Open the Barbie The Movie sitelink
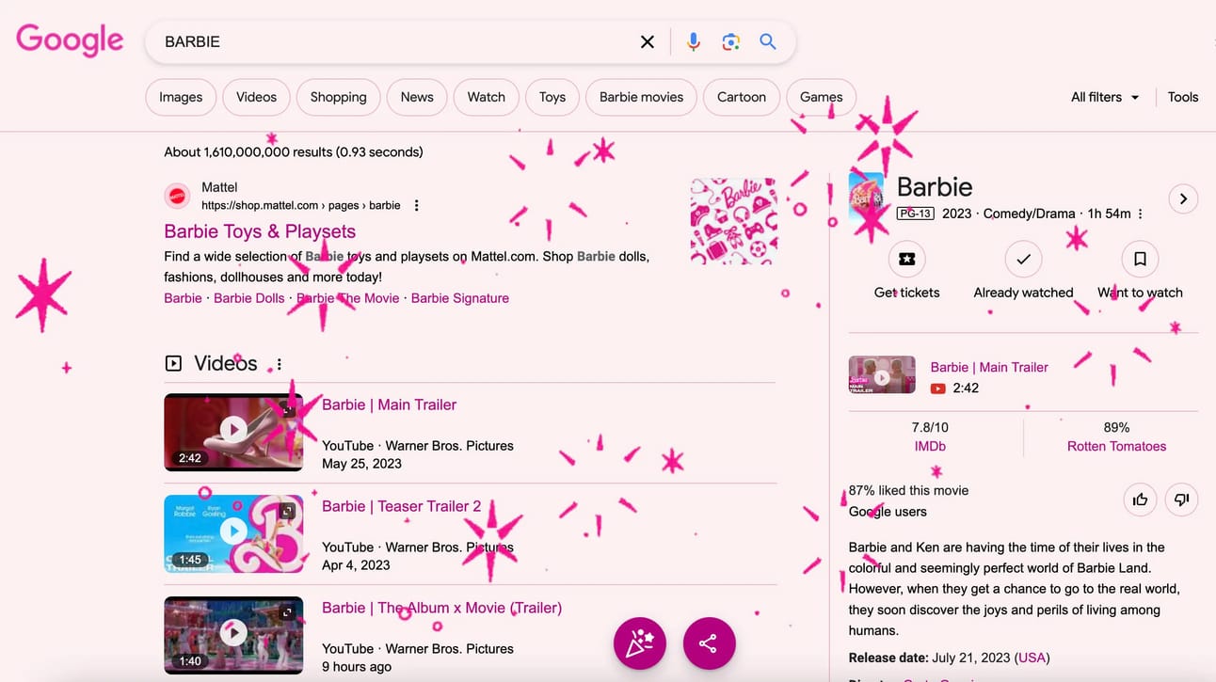 click(x=348, y=298)
